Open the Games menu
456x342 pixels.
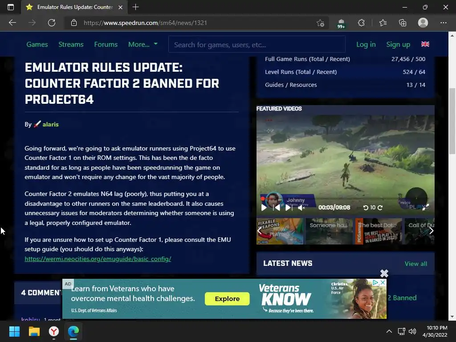[x=37, y=45]
